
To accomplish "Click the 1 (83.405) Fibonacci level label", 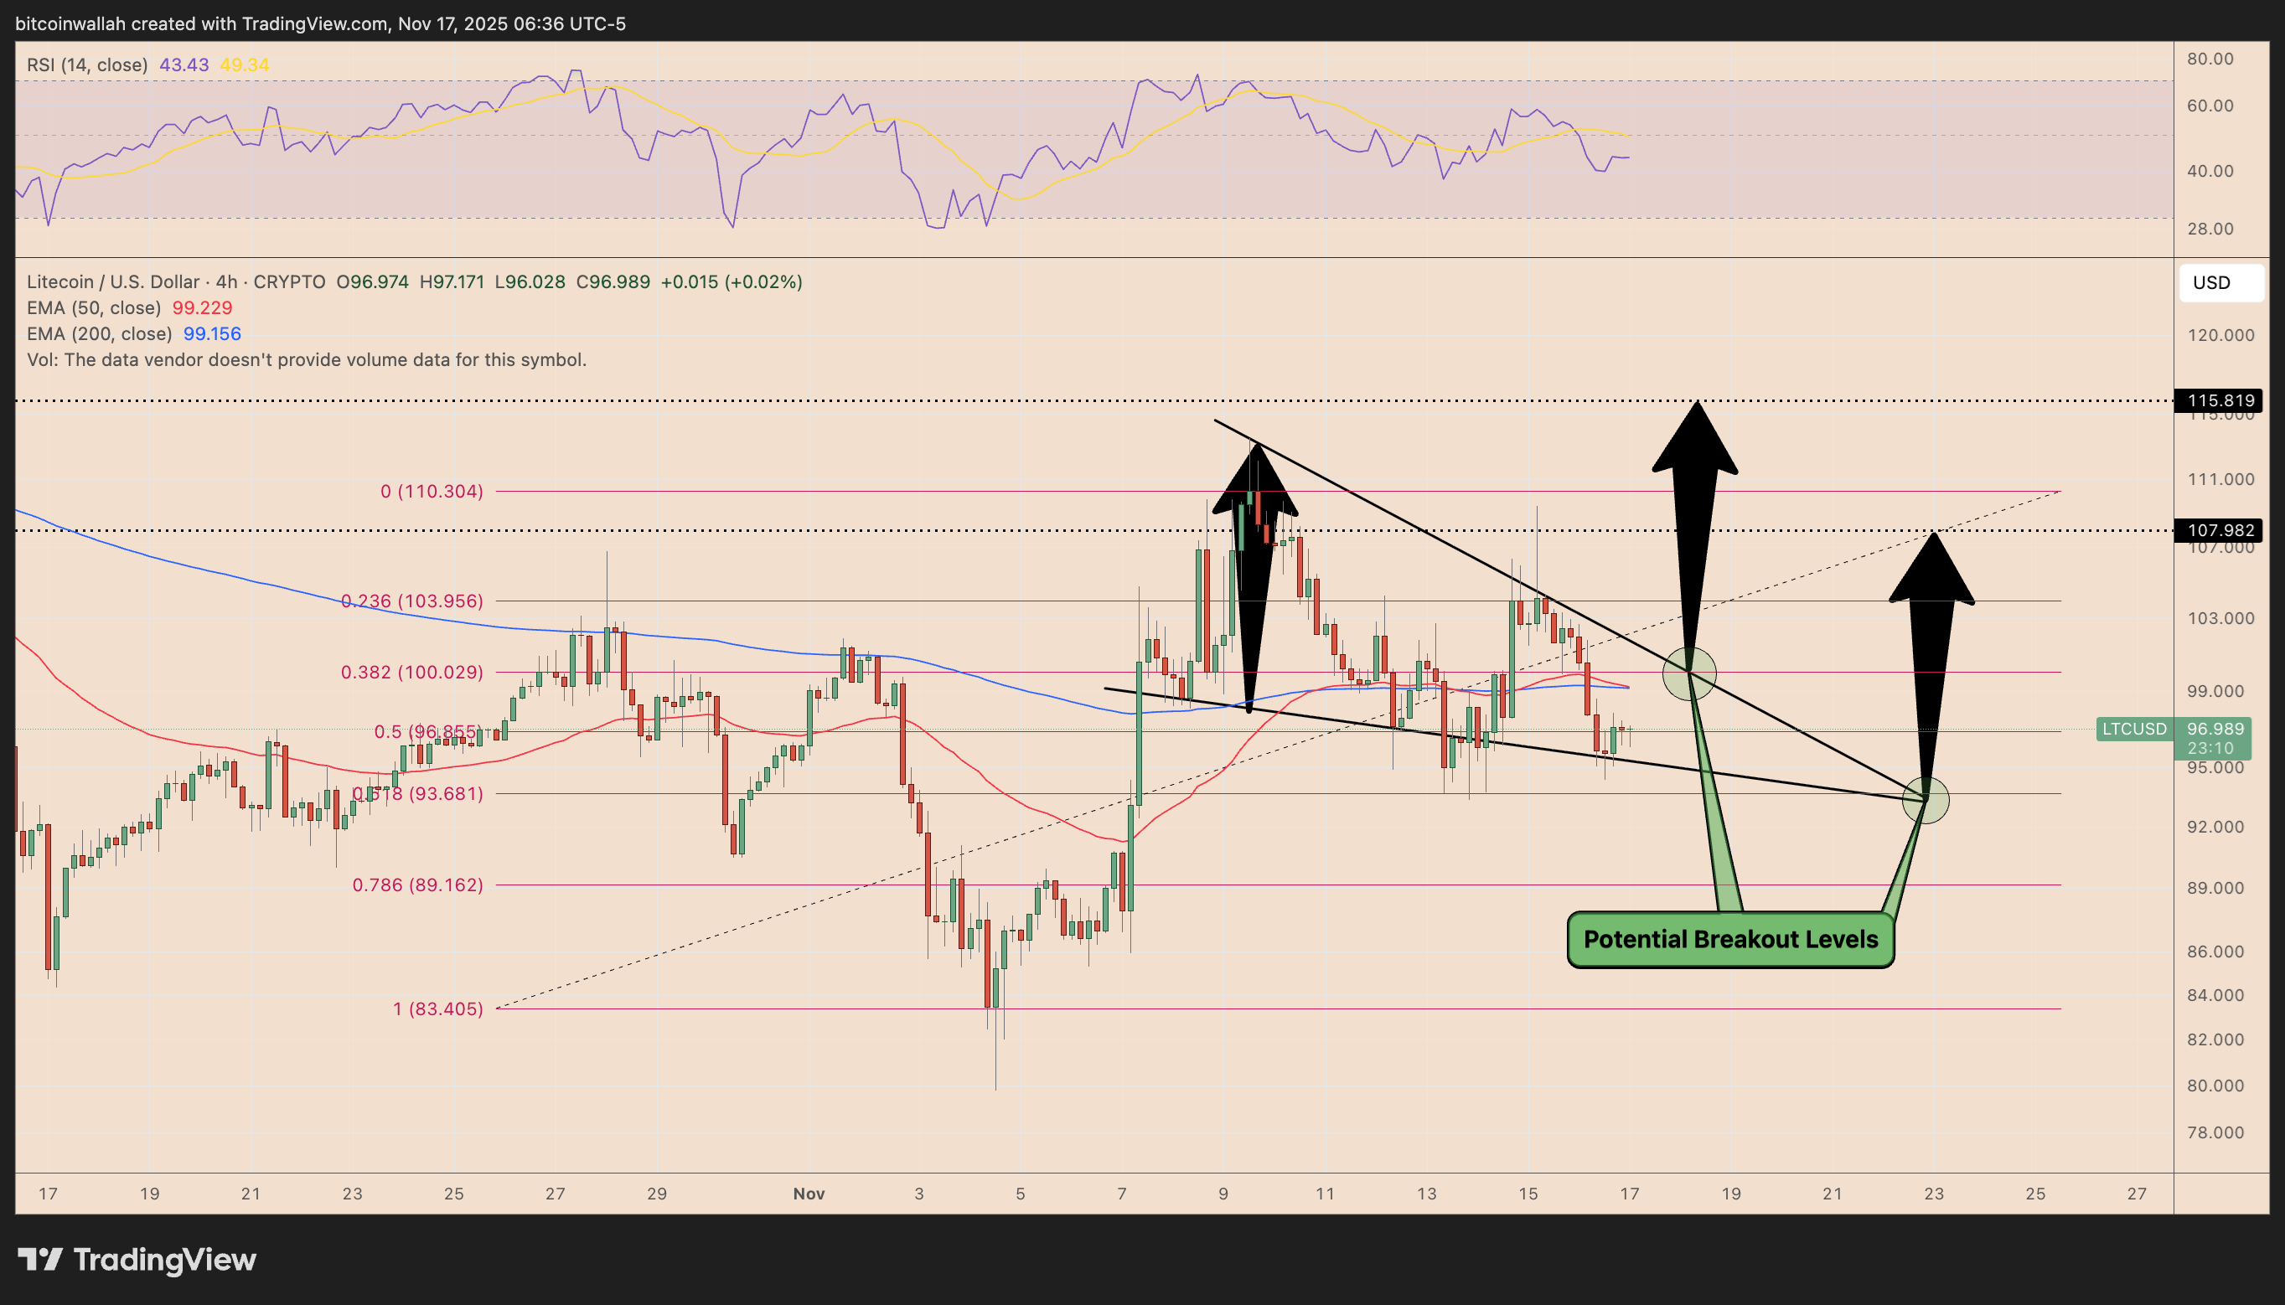I will pyautogui.click(x=437, y=1009).
